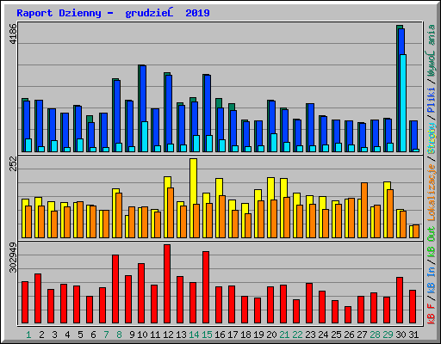Click the legend label "Pliki"
Screen dimensions: 441x344
click(x=432, y=101)
